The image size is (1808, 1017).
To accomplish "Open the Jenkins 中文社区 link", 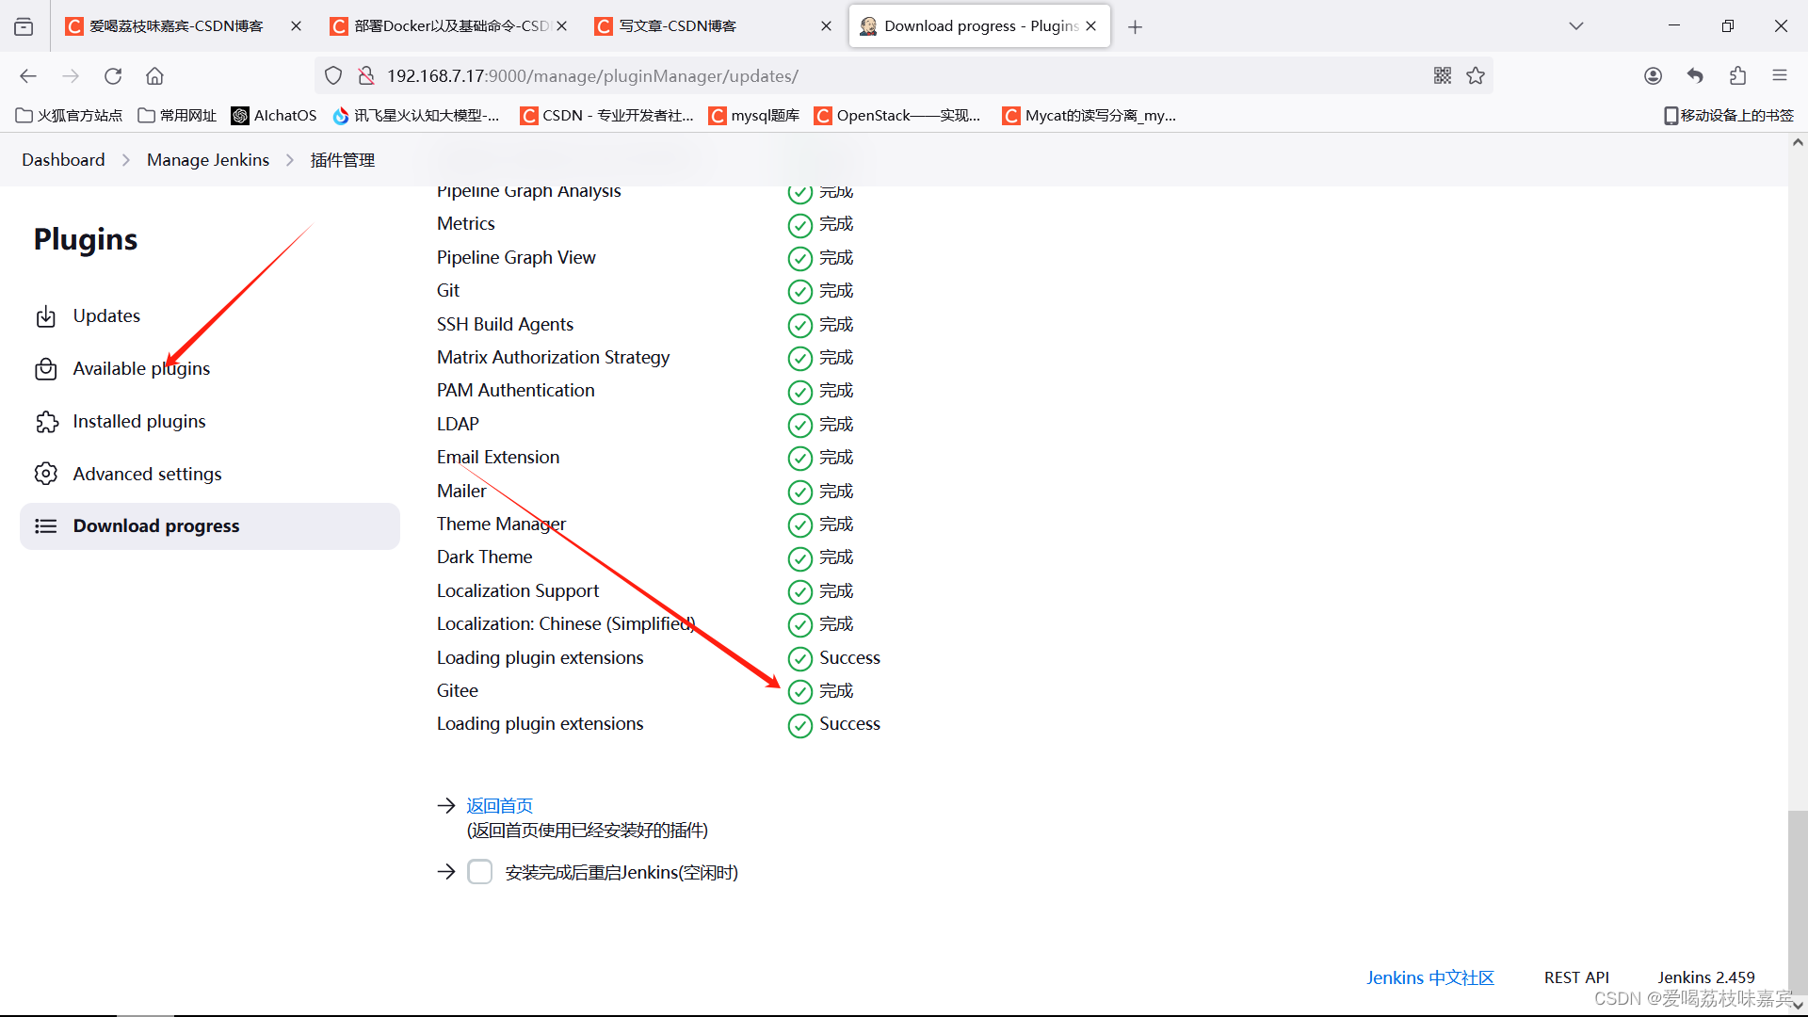I will click(1430, 977).
